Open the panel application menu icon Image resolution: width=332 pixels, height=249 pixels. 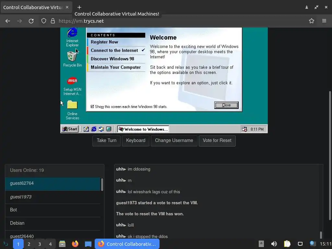tap(6, 244)
